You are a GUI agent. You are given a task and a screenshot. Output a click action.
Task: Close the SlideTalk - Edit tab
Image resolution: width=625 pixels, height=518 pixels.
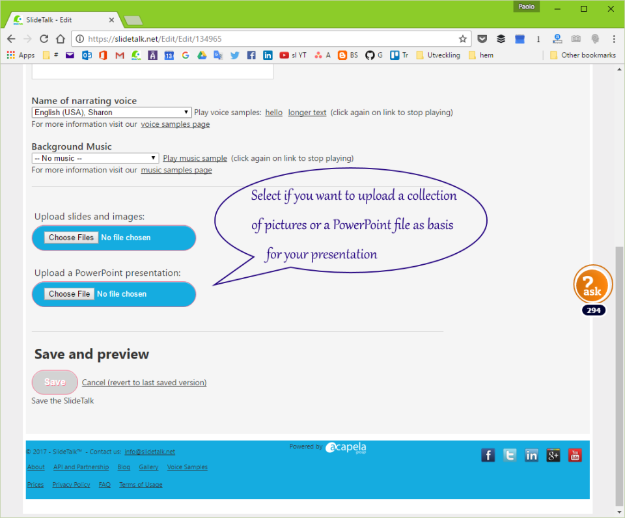111,20
